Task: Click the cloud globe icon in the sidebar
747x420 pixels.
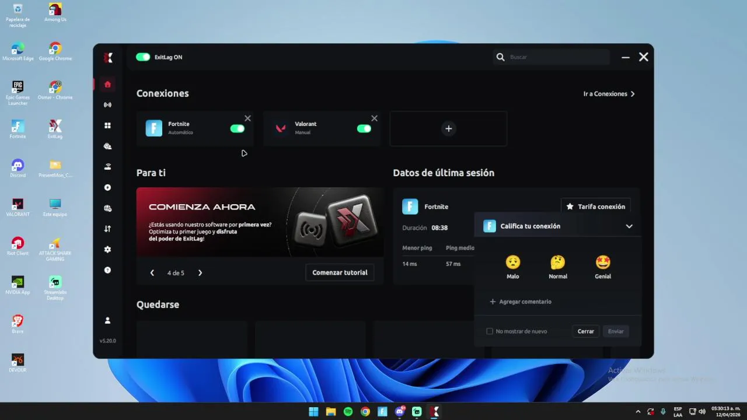Action: click(107, 146)
